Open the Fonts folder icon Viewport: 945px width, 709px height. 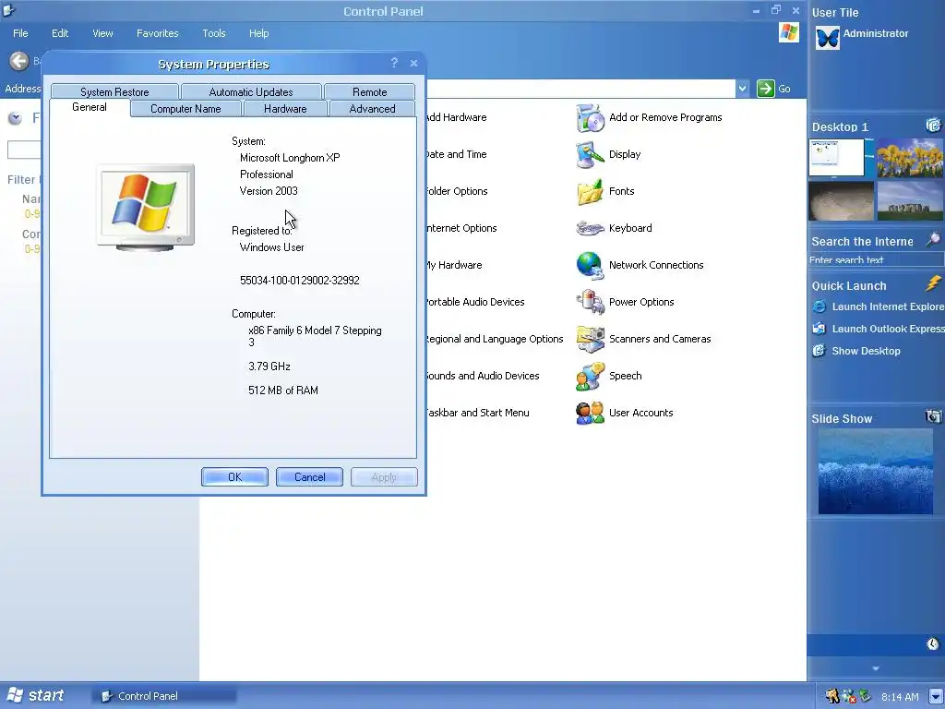590,191
